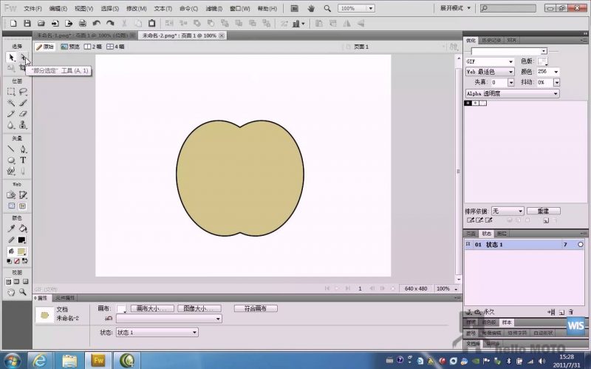This screenshot has height=369, width=591.
Task: Switch to the 4幅 (4-Up) view
Action: 116,47
